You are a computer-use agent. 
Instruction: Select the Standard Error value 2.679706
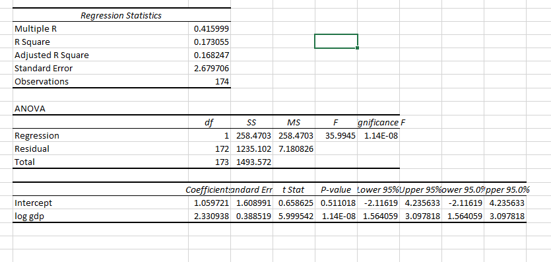(209, 68)
